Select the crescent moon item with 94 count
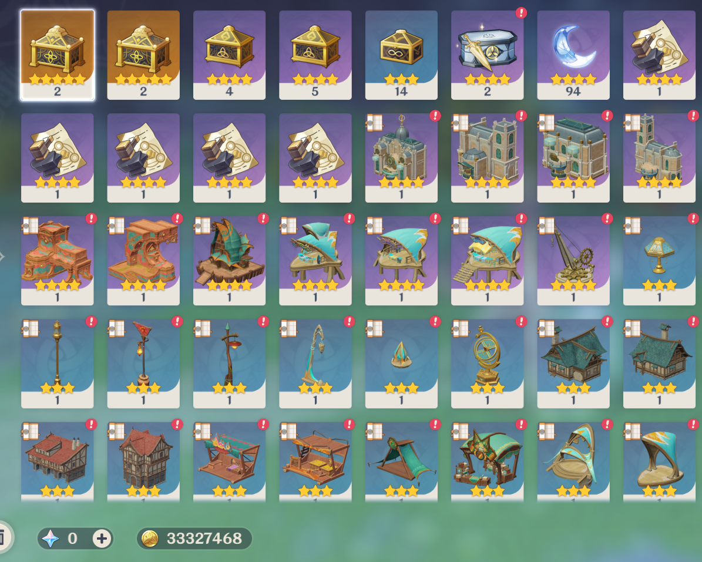702x562 pixels. click(573, 55)
